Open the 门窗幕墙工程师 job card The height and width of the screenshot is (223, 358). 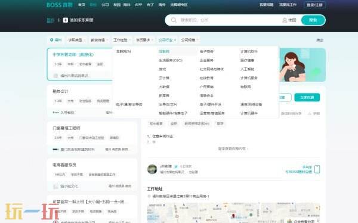tap(92, 138)
